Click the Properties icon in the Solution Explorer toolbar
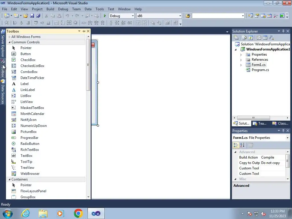The width and height of the screenshot is (292, 219). pyautogui.click(x=236, y=38)
